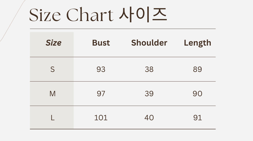This screenshot has width=253, height=141.
Task: Select length value 90
Action: (x=197, y=94)
